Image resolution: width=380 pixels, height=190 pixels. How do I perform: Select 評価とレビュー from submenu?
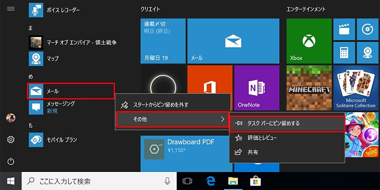(x=287, y=138)
